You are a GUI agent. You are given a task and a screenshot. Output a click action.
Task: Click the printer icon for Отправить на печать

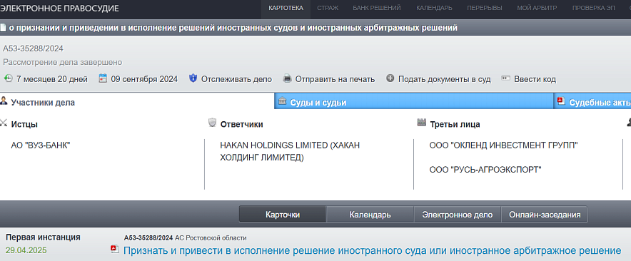click(x=287, y=78)
